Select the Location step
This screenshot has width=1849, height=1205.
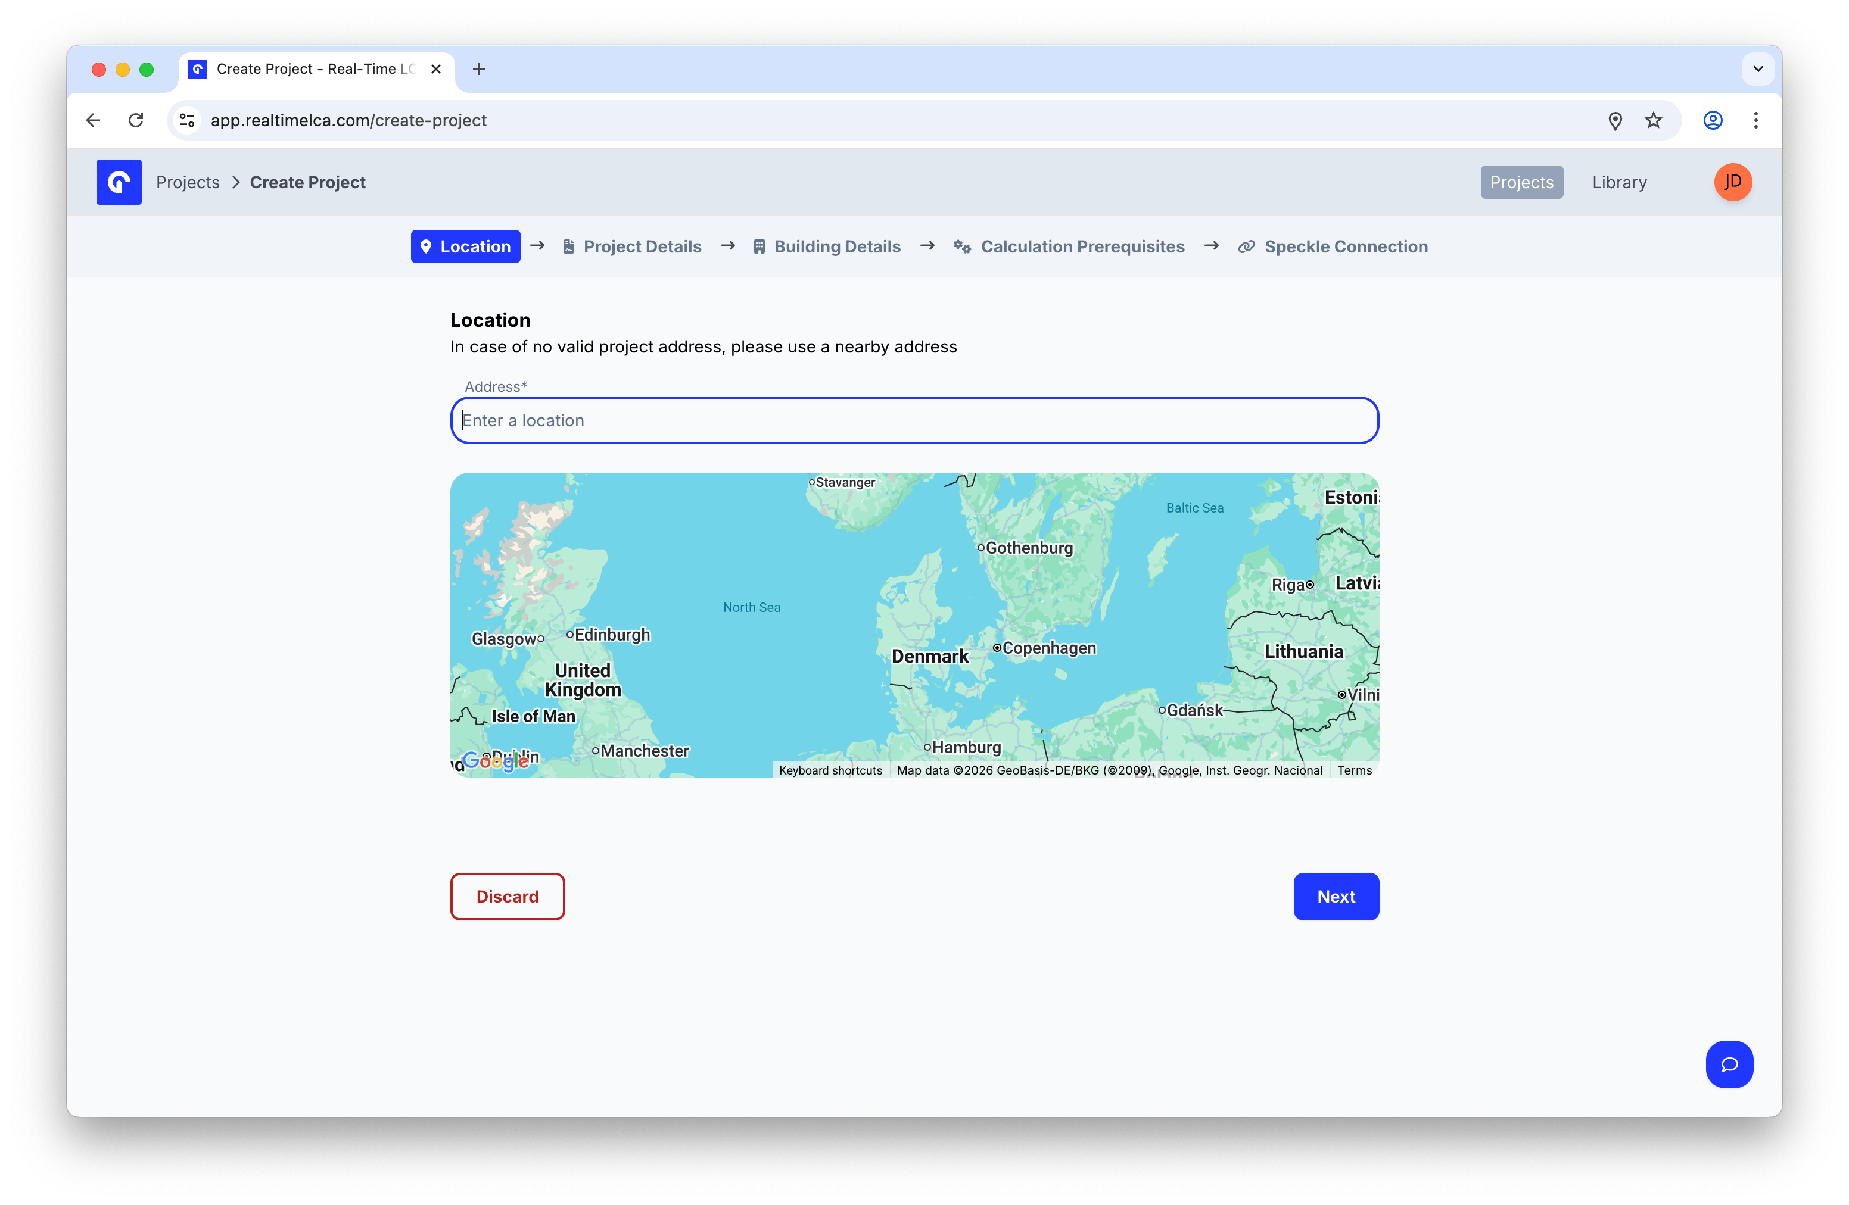coord(465,246)
